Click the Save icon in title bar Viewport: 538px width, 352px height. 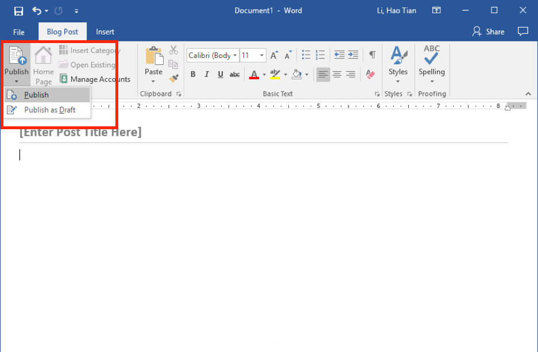[18, 11]
